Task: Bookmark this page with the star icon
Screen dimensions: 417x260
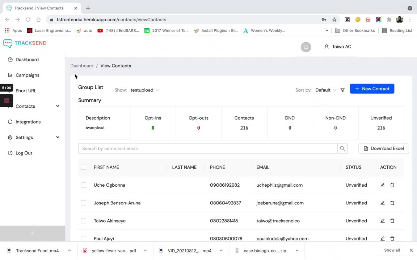Action: pos(334,19)
